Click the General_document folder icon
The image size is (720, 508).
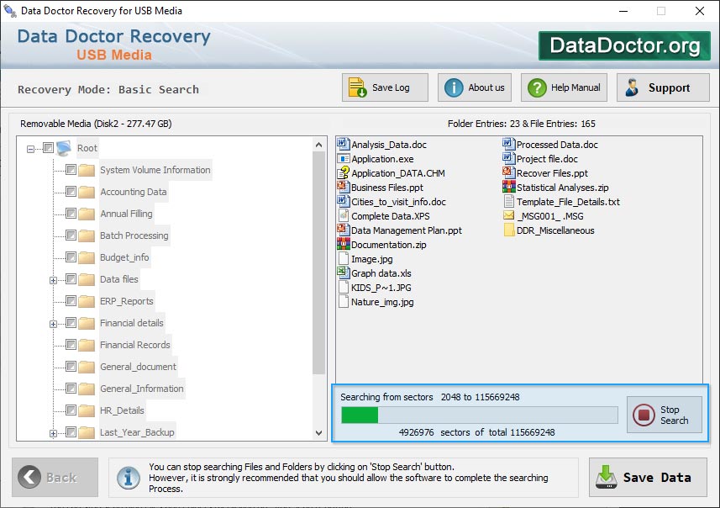pos(87,367)
